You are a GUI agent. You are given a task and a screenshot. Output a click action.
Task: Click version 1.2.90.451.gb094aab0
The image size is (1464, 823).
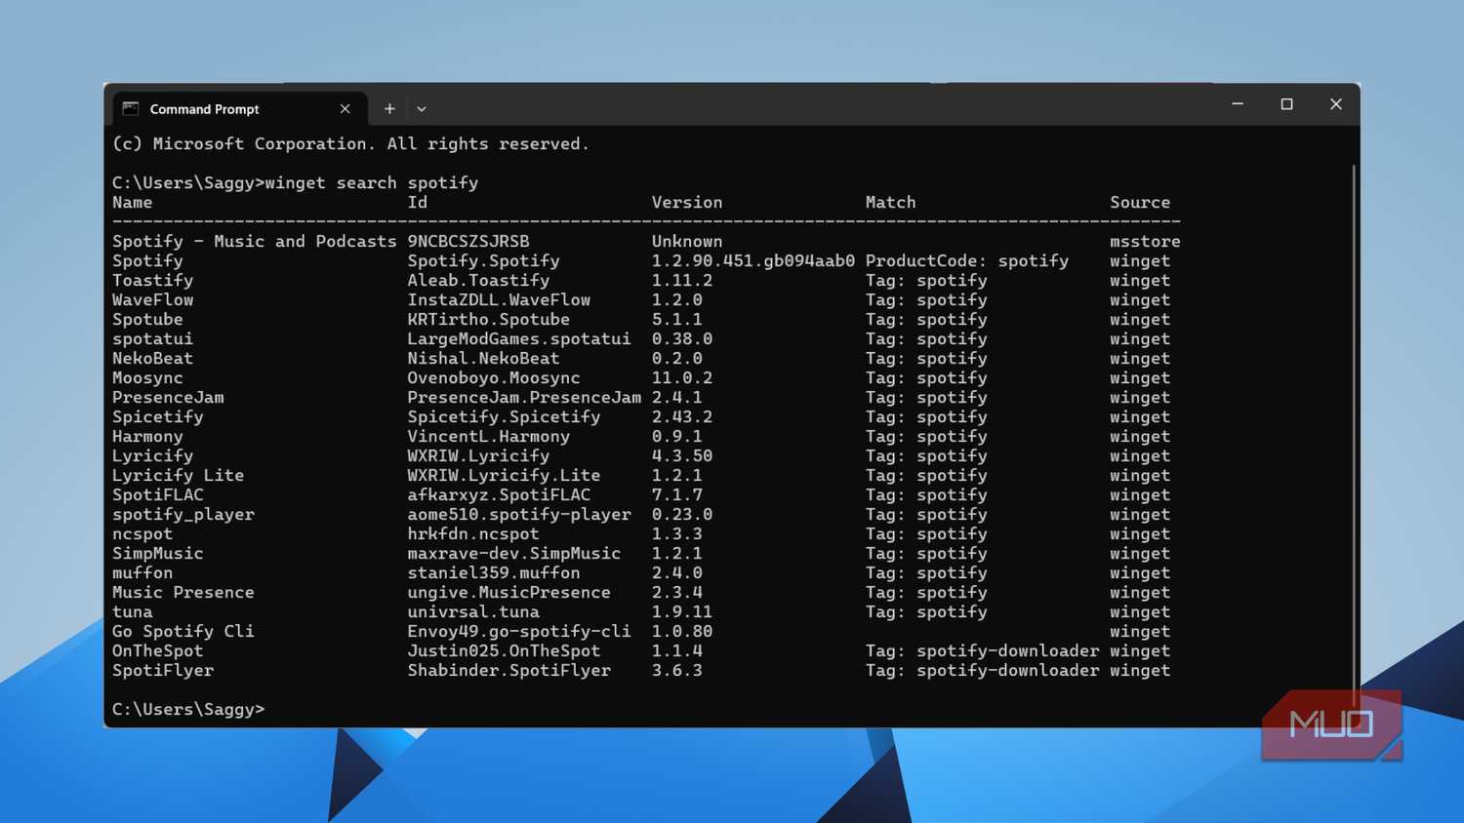753,260
